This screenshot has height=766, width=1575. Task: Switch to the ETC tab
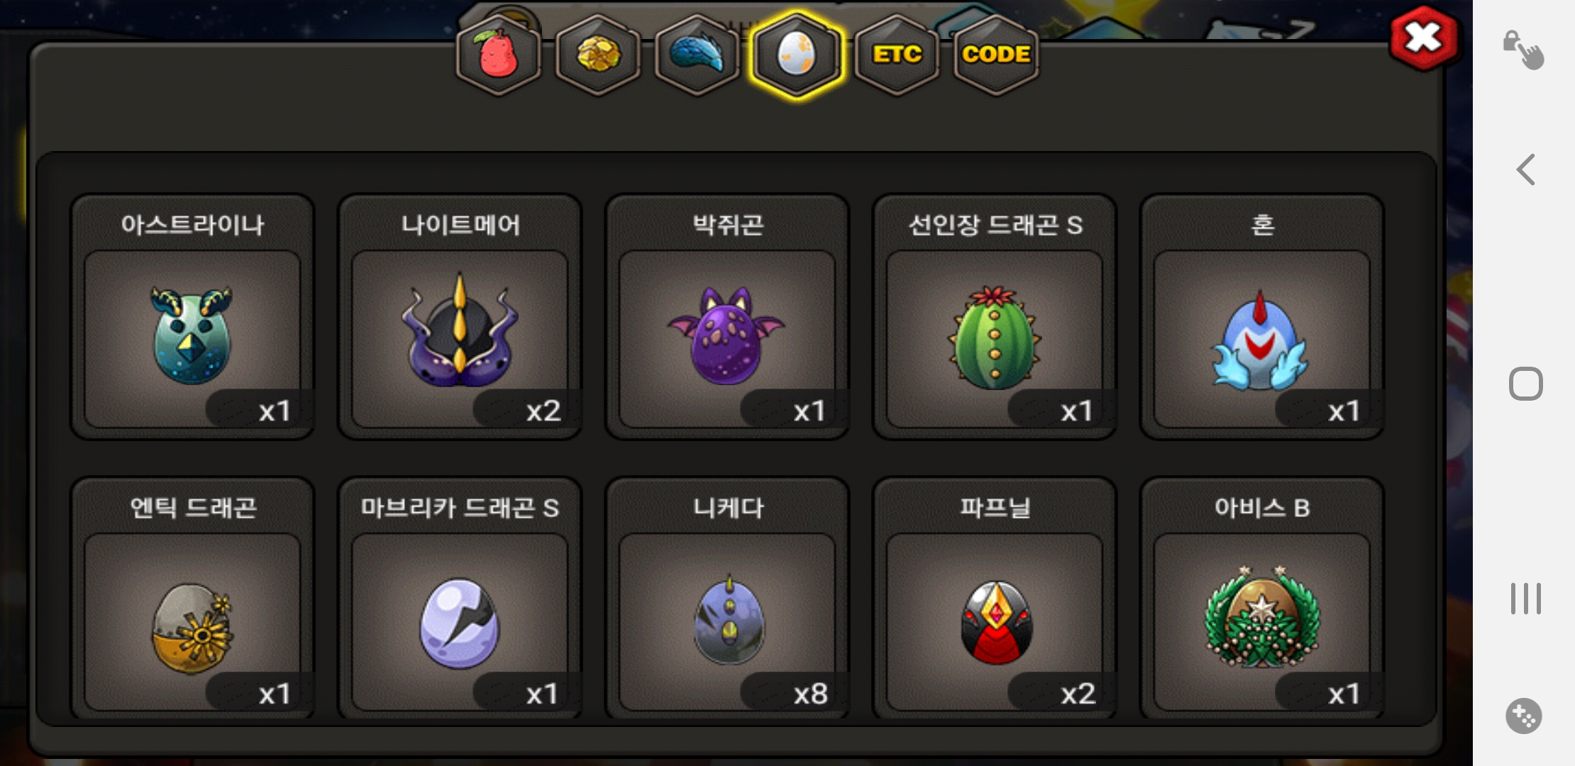[897, 55]
